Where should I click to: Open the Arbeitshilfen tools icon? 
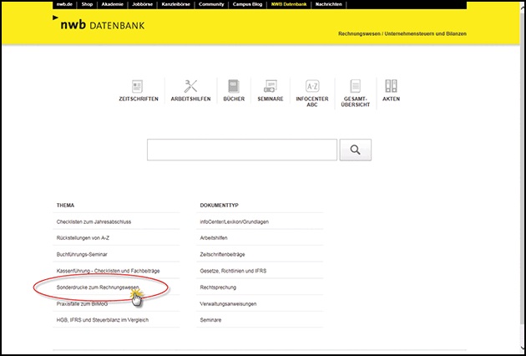coord(190,86)
